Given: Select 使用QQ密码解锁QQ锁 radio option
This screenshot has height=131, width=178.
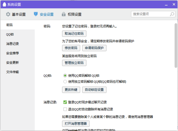Looking at the screenshot, I should 65,76.
